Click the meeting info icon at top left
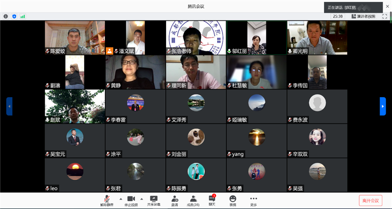The width and height of the screenshot is (392, 209). click(x=6, y=16)
